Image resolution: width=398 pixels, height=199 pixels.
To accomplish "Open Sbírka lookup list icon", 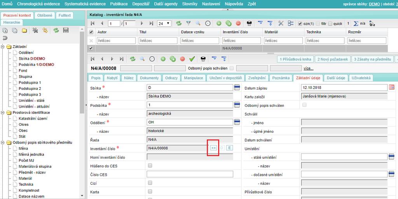I will tap(237, 87).
